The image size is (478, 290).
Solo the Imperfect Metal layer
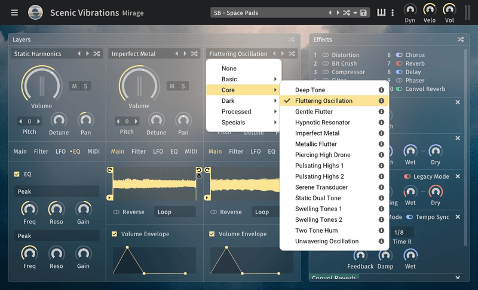(x=183, y=86)
